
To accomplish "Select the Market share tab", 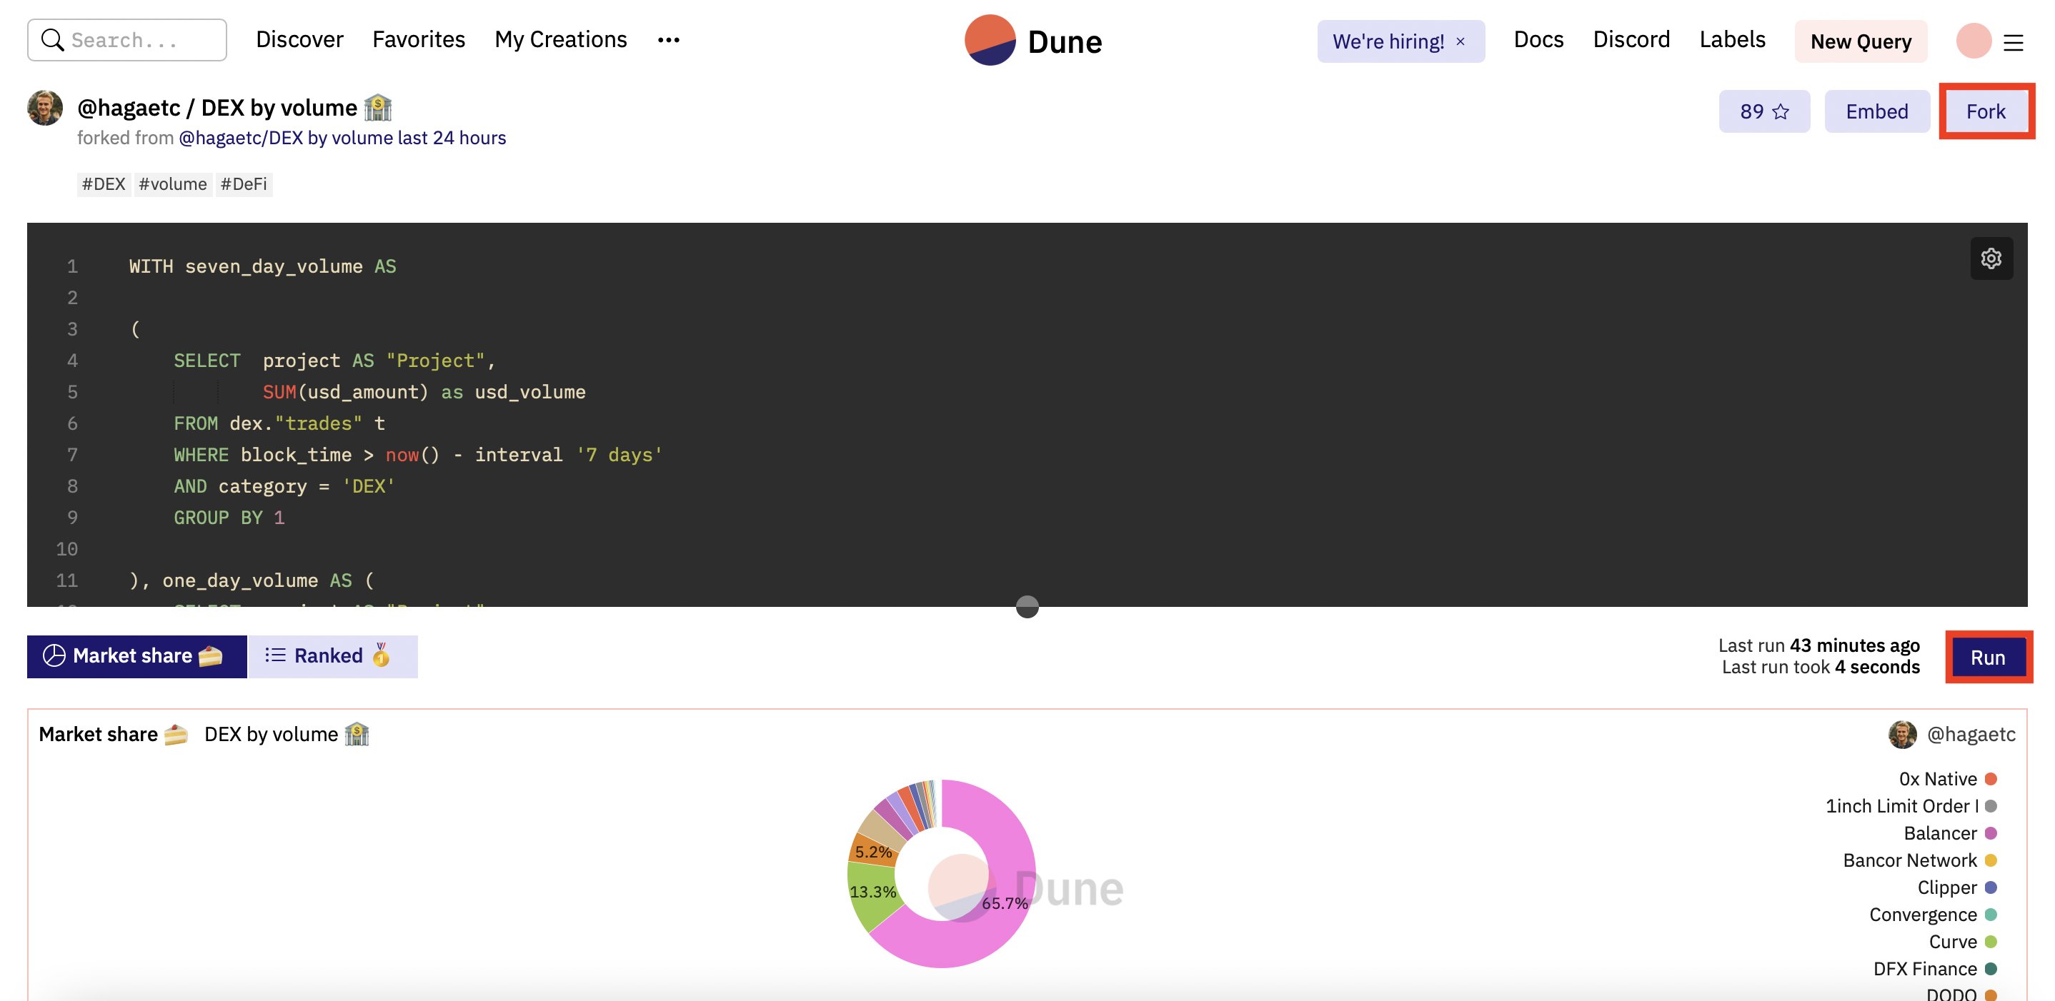I will point(136,656).
